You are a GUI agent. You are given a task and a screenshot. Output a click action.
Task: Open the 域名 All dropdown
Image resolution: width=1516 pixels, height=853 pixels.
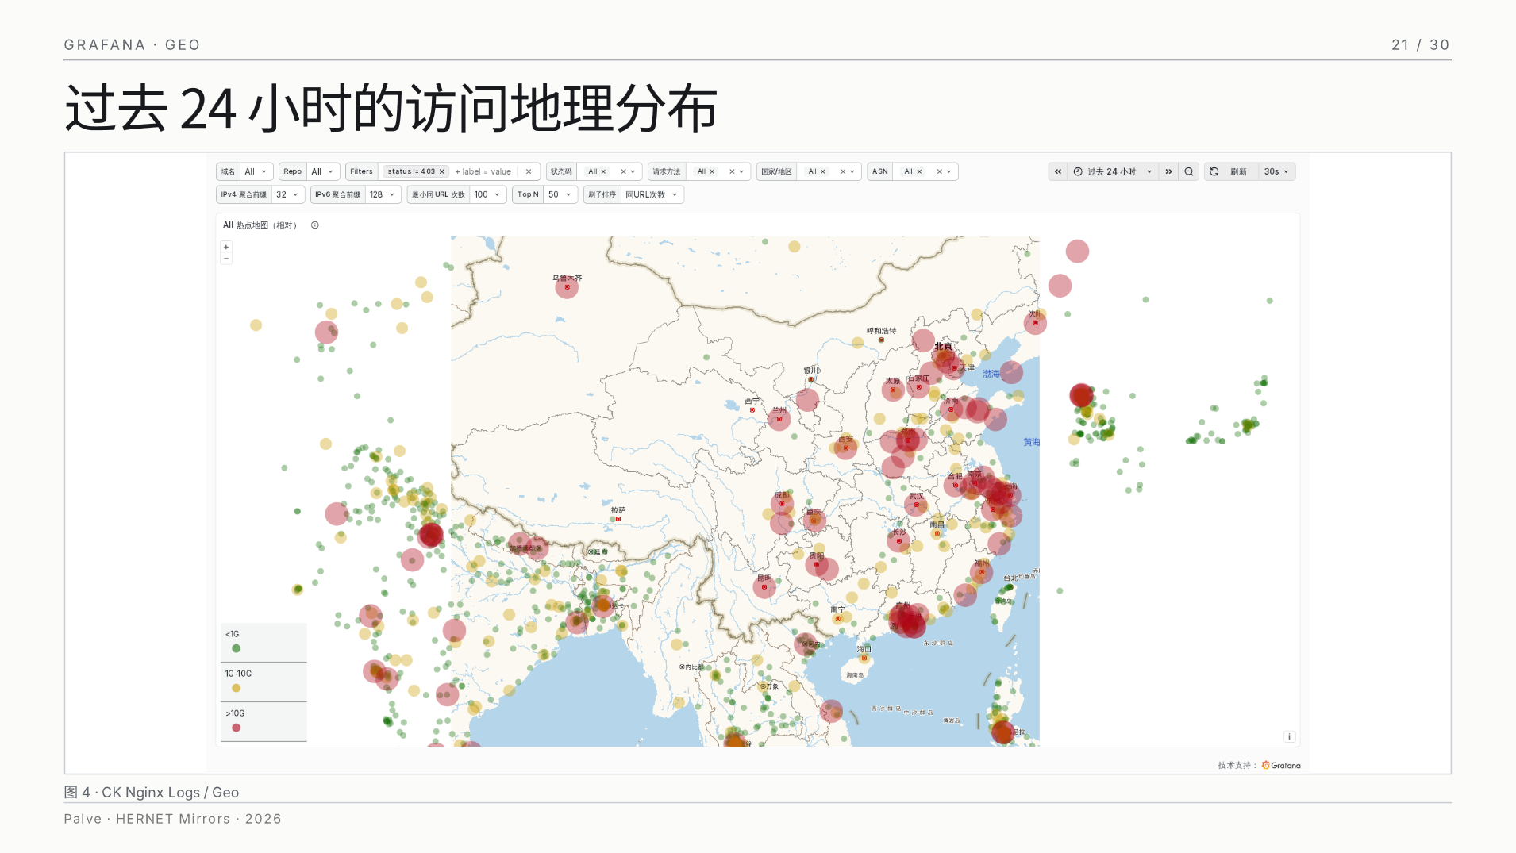256,171
